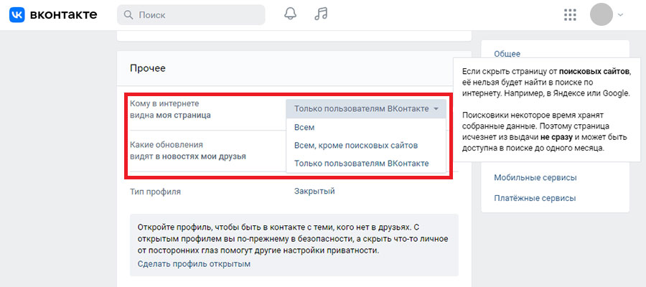Click the Тип профиля label
The height and width of the screenshot is (287, 646).
pyautogui.click(x=155, y=192)
